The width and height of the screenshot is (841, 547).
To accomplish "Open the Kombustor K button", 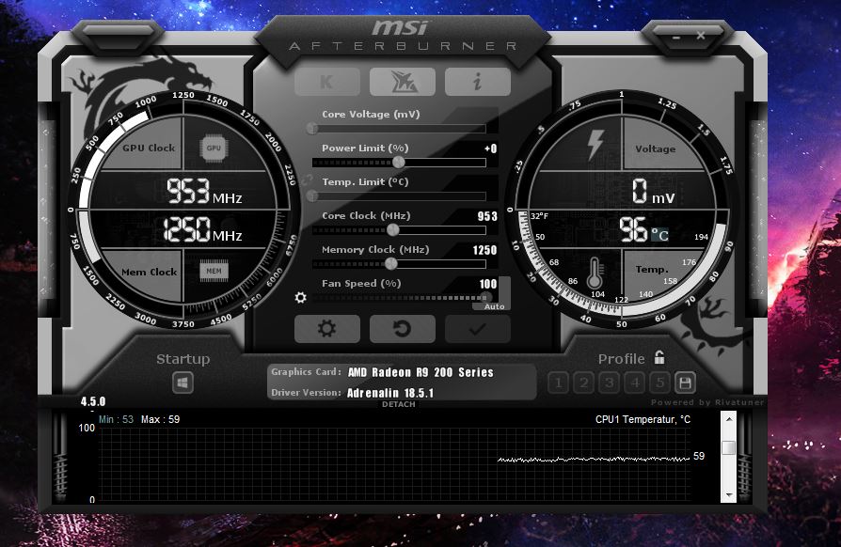I will tap(326, 82).
